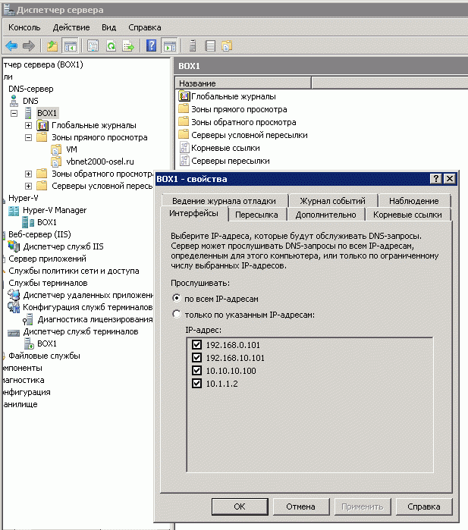468x530 pixels.
Task: Open the Справка menu in menu bar
Action: coord(145,28)
